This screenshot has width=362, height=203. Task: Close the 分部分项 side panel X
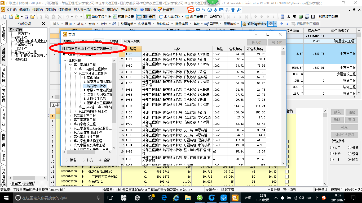(43, 24)
